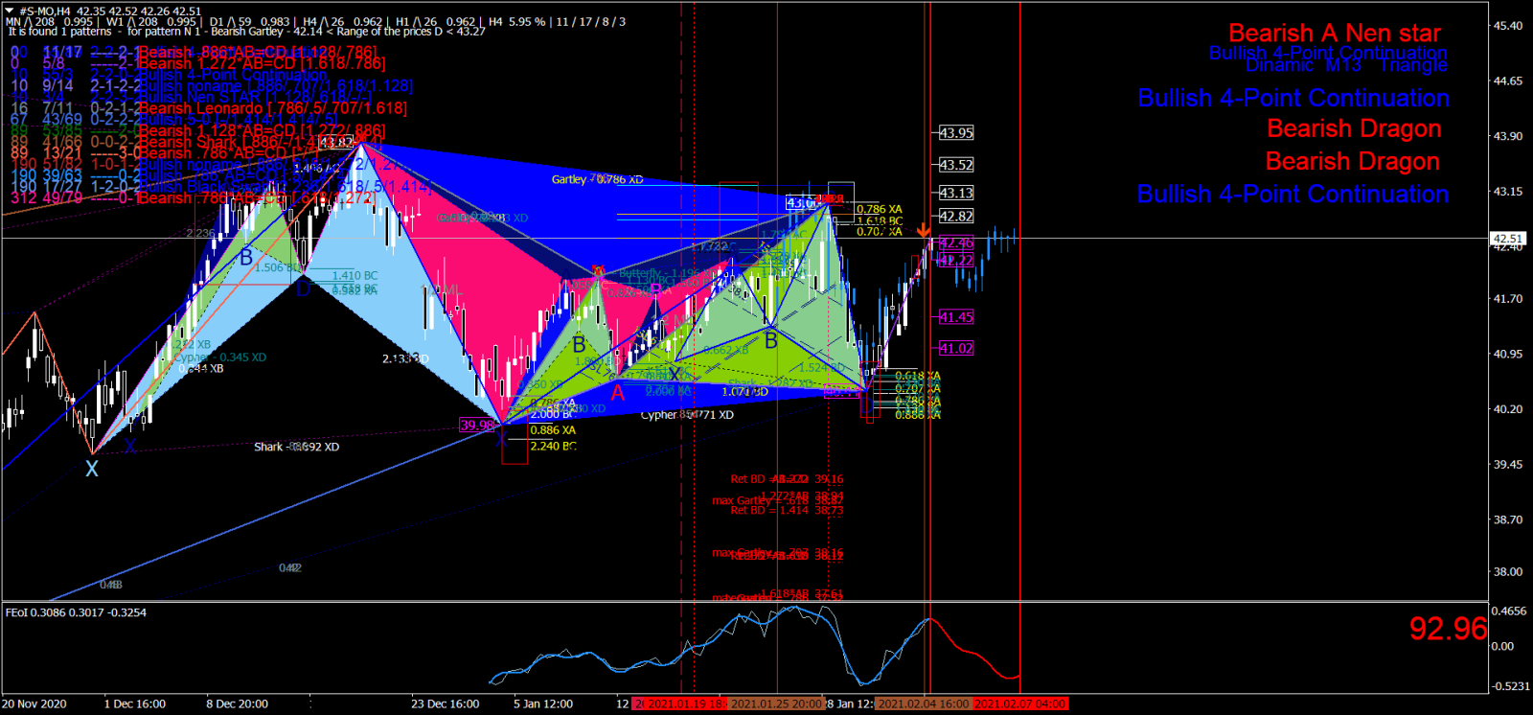Click the magenta 39.98 price tag
This screenshot has width=1533, height=715.
click(x=477, y=425)
